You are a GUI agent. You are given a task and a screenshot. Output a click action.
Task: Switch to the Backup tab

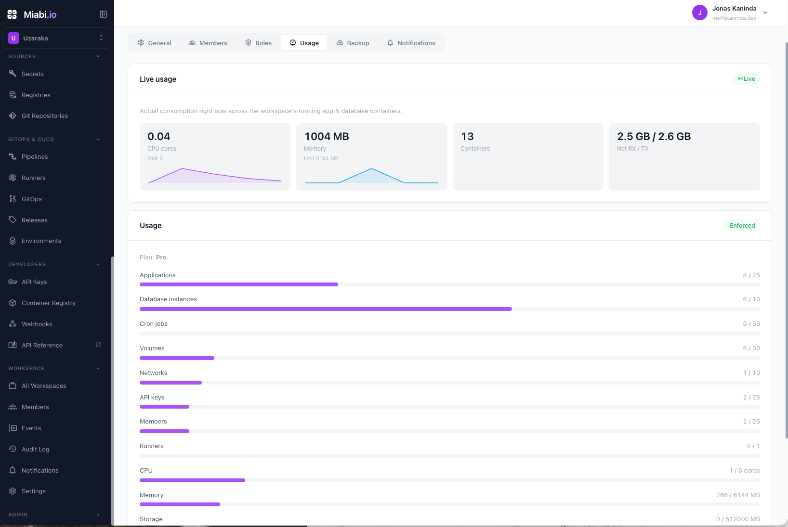tap(353, 43)
